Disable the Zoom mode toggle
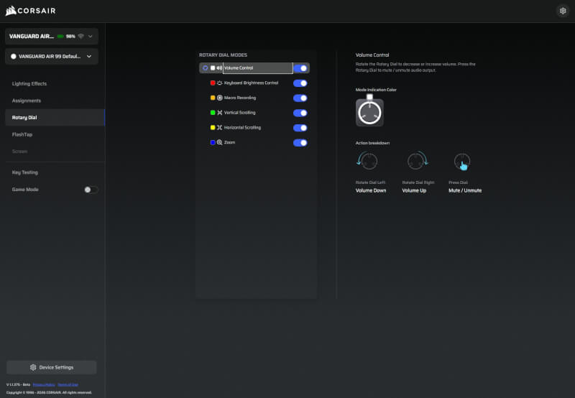The height and width of the screenshot is (398, 575). point(300,142)
